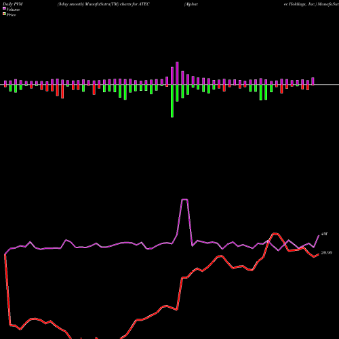
Task: Click the tallest magenta volume bar
Action: tap(177, 73)
